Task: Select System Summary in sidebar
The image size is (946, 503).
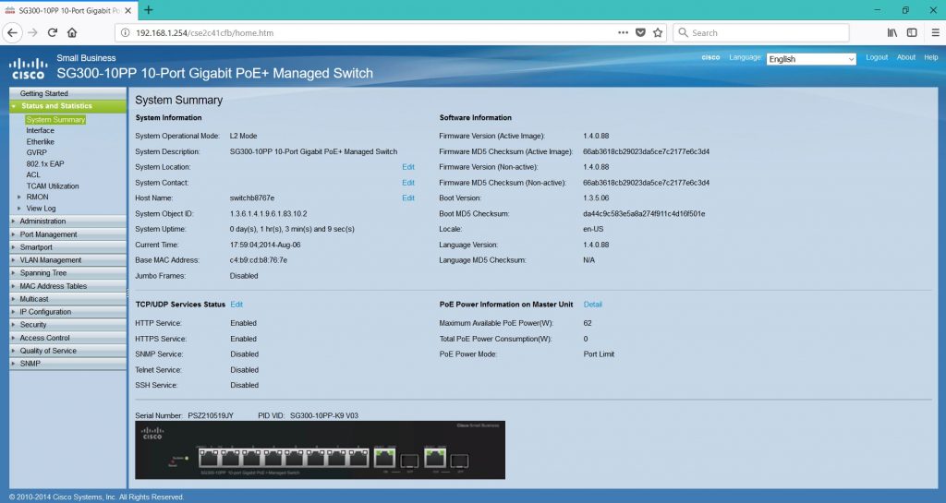Action: click(55, 120)
